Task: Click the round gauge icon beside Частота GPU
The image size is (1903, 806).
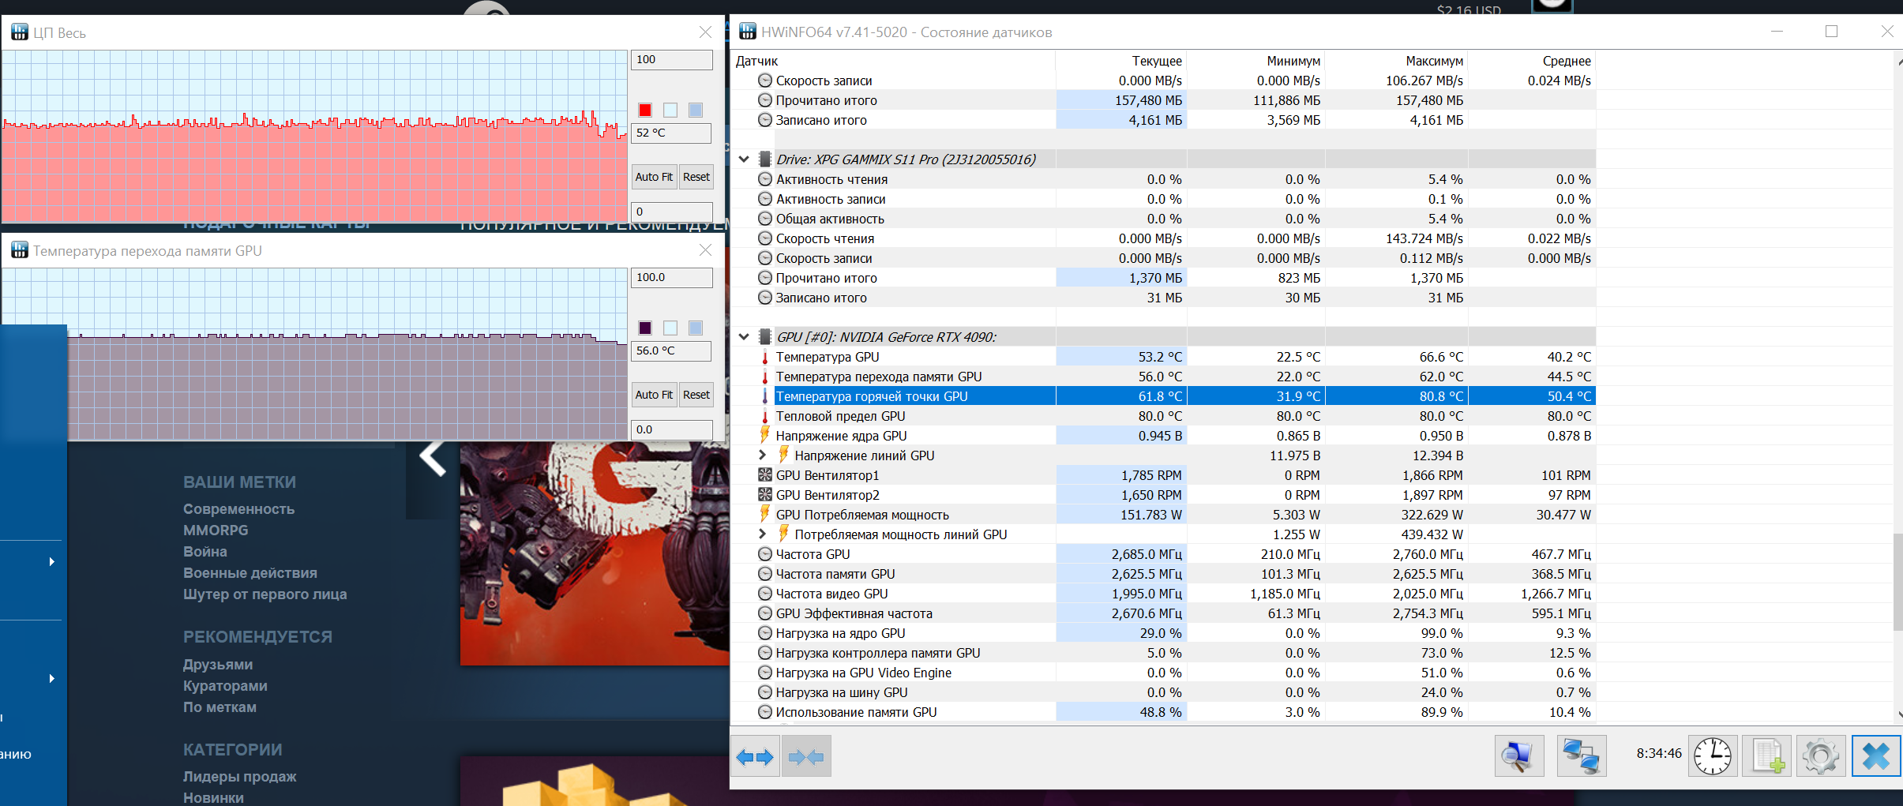Action: [764, 554]
